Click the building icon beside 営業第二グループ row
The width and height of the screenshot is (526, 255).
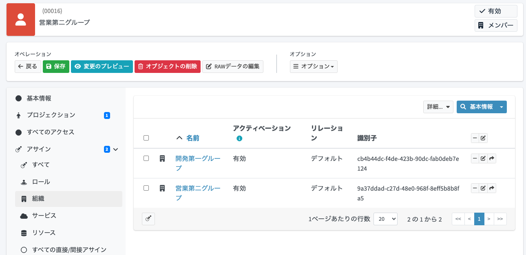[x=162, y=188]
